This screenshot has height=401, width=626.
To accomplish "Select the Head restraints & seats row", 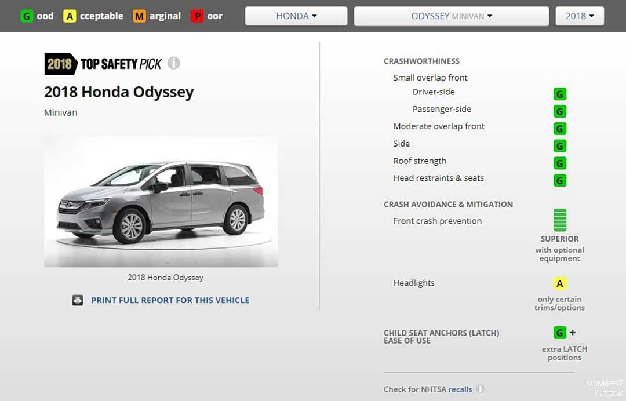I will pyautogui.click(x=438, y=178).
